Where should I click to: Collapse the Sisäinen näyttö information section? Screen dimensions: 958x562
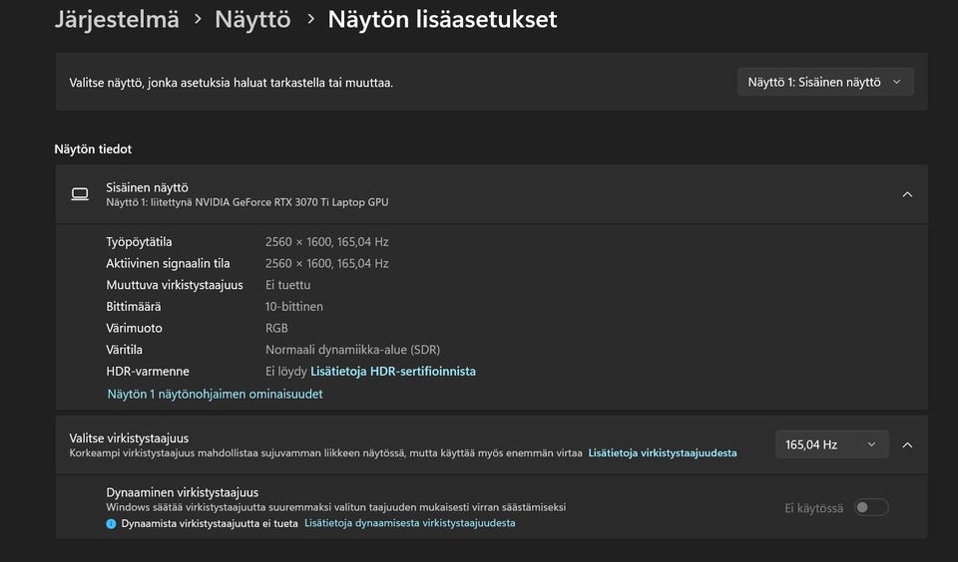(907, 194)
